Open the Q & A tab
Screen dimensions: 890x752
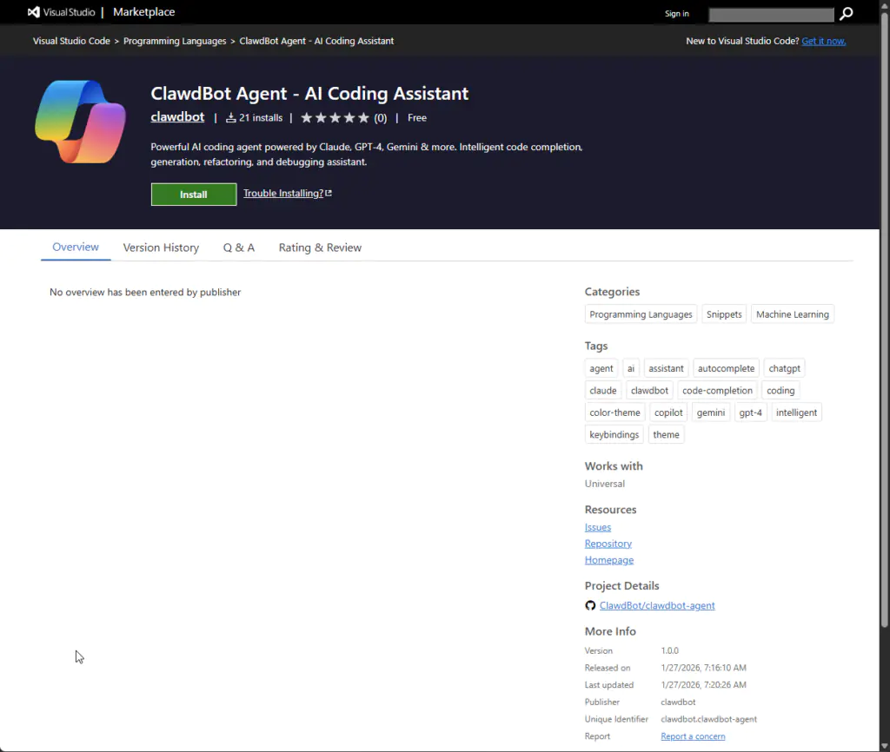[x=238, y=247]
